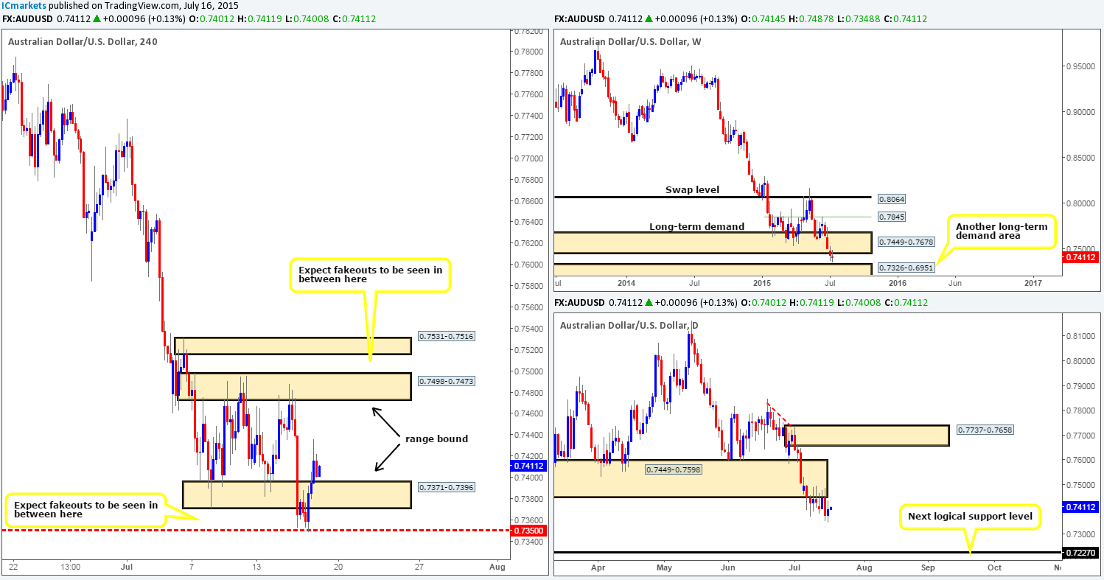This screenshot has height=580, width=1104.
Task: Click the upper 'Expect fakeouts' callout on the 240 chart
Action: pyautogui.click(x=371, y=274)
